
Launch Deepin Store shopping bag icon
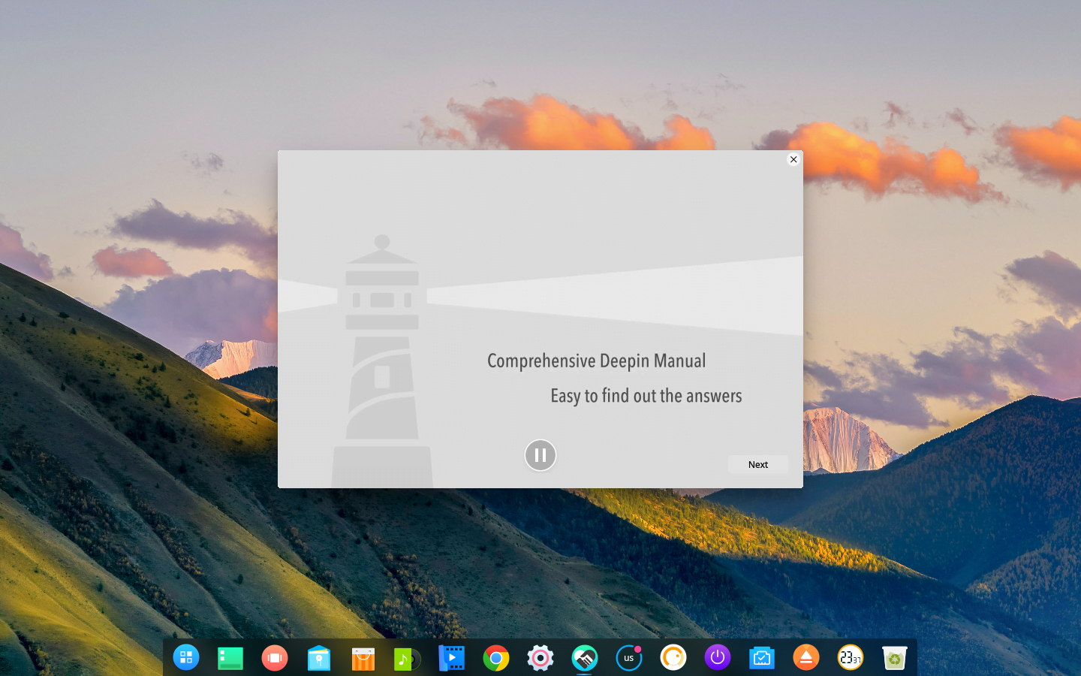(363, 659)
